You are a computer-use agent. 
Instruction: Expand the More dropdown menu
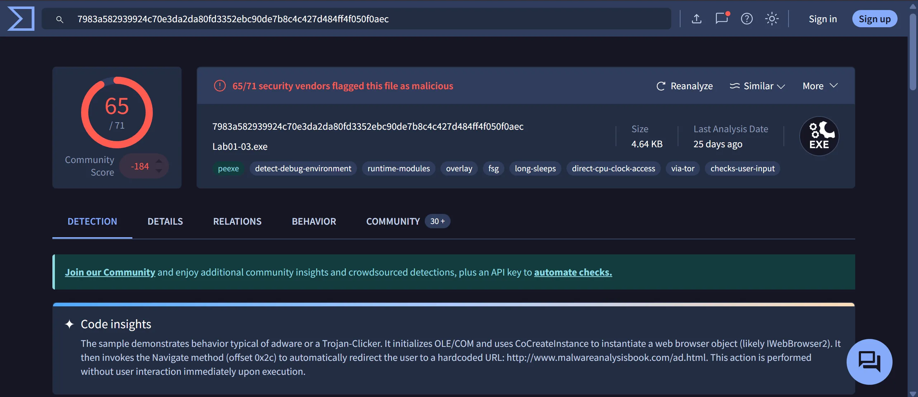[820, 86]
